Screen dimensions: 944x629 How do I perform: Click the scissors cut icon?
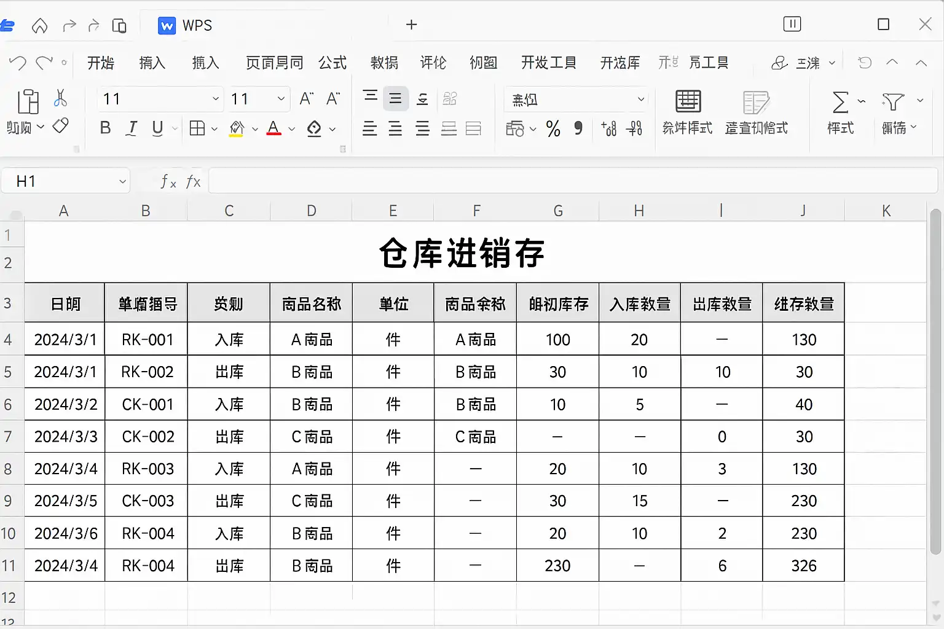pos(60,98)
